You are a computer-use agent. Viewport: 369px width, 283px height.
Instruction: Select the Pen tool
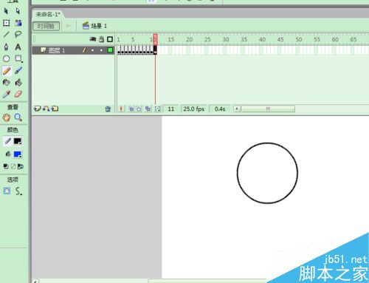click(6, 47)
